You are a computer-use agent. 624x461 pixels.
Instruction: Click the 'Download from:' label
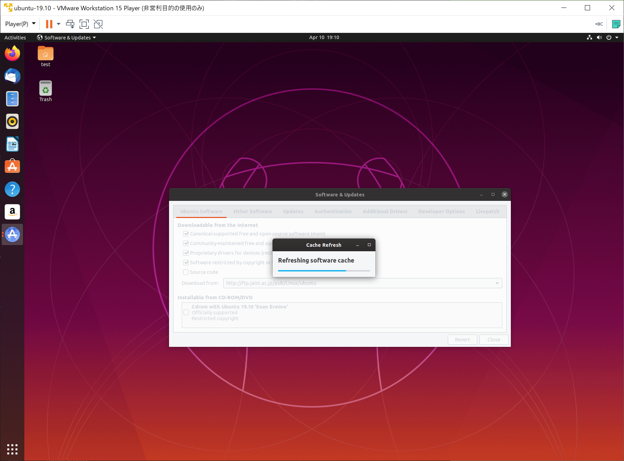(x=200, y=283)
